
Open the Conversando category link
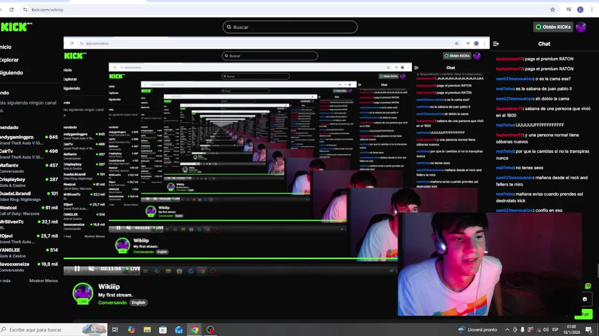click(112, 302)
